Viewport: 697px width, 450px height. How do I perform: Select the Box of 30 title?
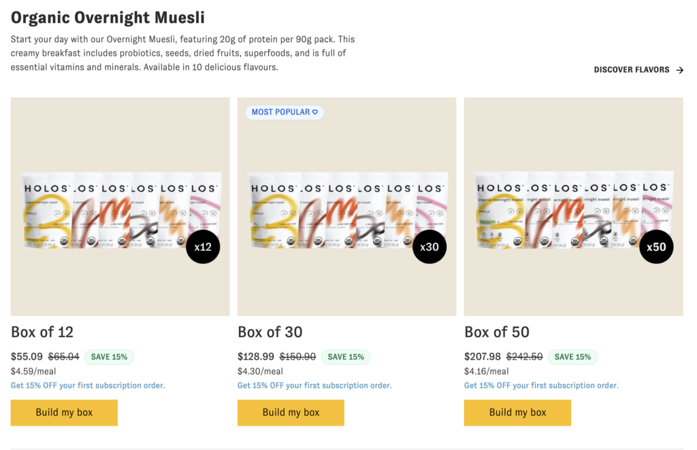tap(270, 332)
